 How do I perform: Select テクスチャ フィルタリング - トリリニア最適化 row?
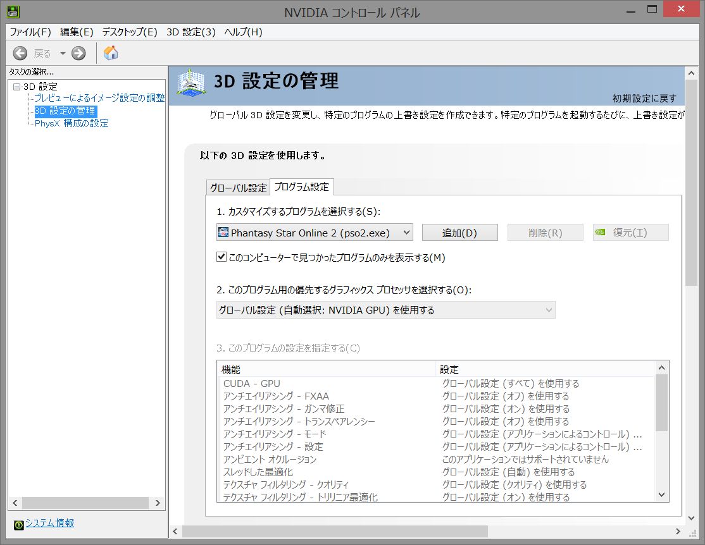(435, 497)
